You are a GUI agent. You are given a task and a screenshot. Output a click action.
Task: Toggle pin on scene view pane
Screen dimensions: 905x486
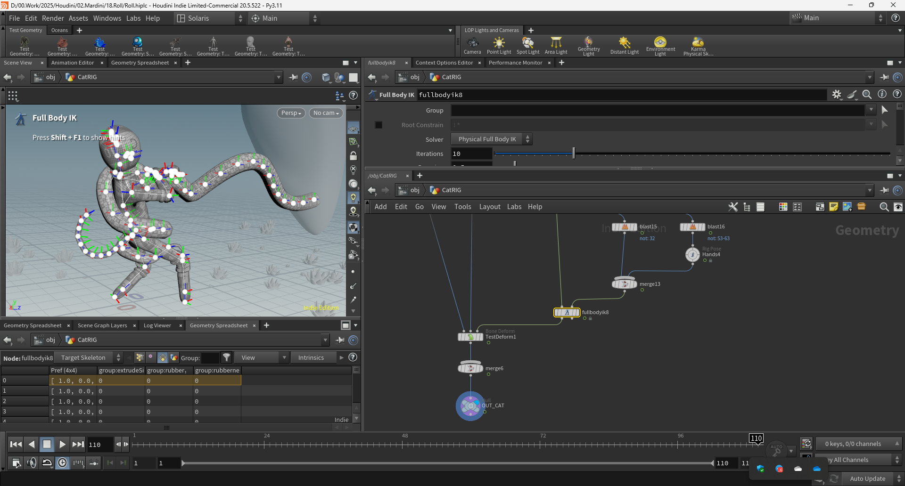click(293, 77)
